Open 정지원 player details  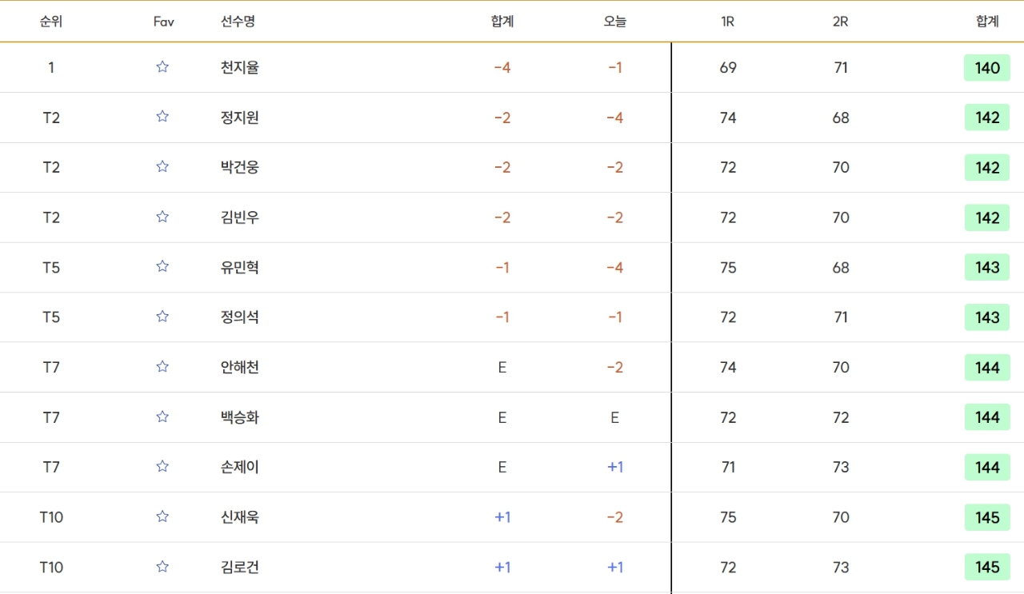tap(239, 118)
